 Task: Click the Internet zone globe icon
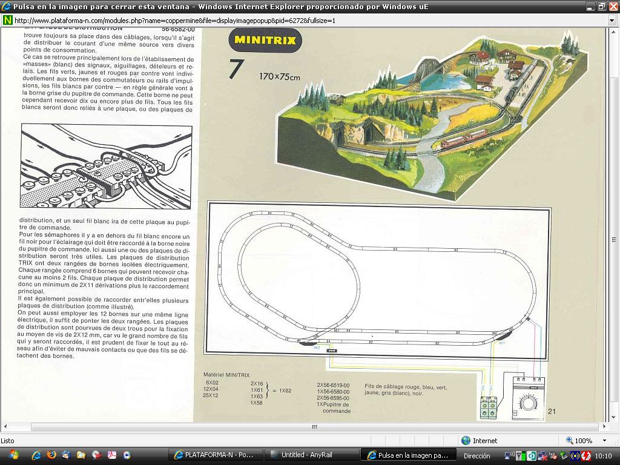466,441
